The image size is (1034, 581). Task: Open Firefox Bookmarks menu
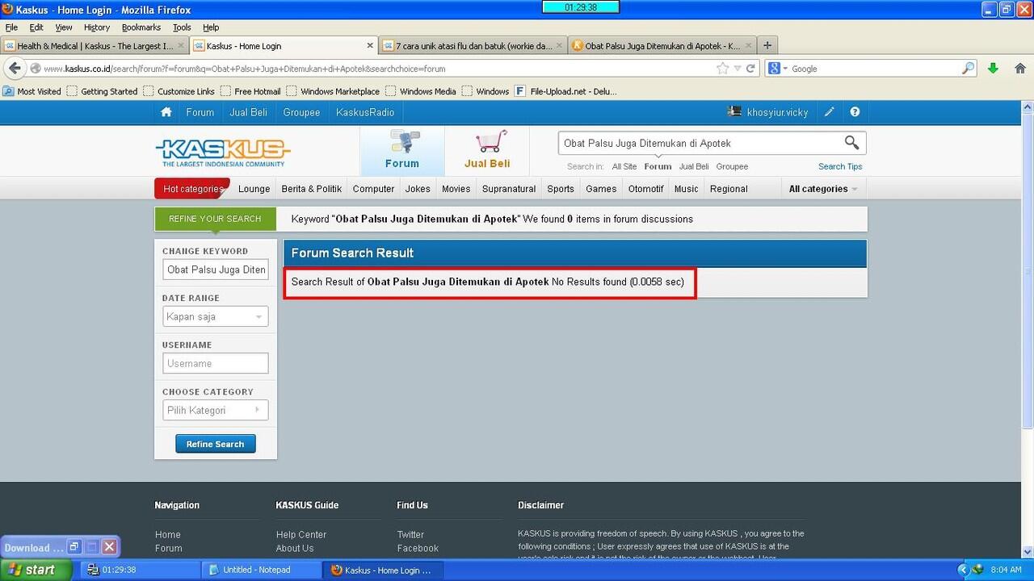141,27
